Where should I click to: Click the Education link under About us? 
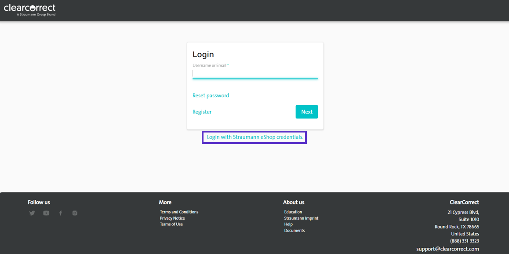(293, 212)
